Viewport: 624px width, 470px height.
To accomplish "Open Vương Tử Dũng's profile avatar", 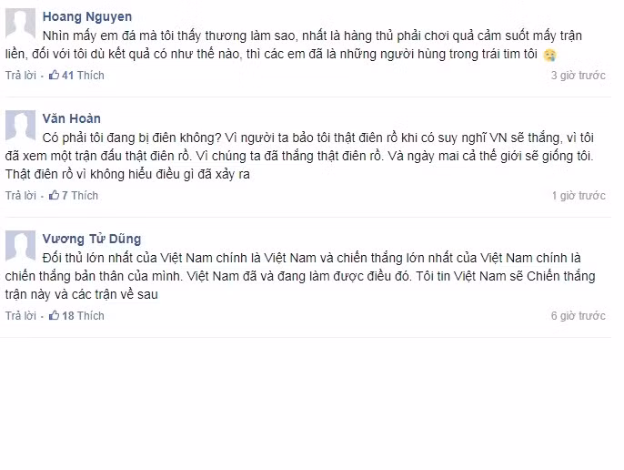I will point(20,246).
